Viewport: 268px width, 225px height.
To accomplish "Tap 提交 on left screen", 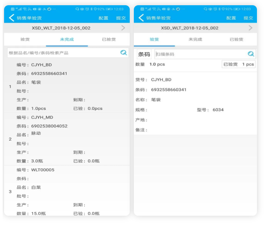I will coord(121,18).
